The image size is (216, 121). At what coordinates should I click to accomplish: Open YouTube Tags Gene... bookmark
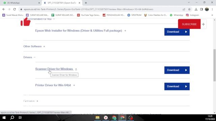[x=88, y=15]
